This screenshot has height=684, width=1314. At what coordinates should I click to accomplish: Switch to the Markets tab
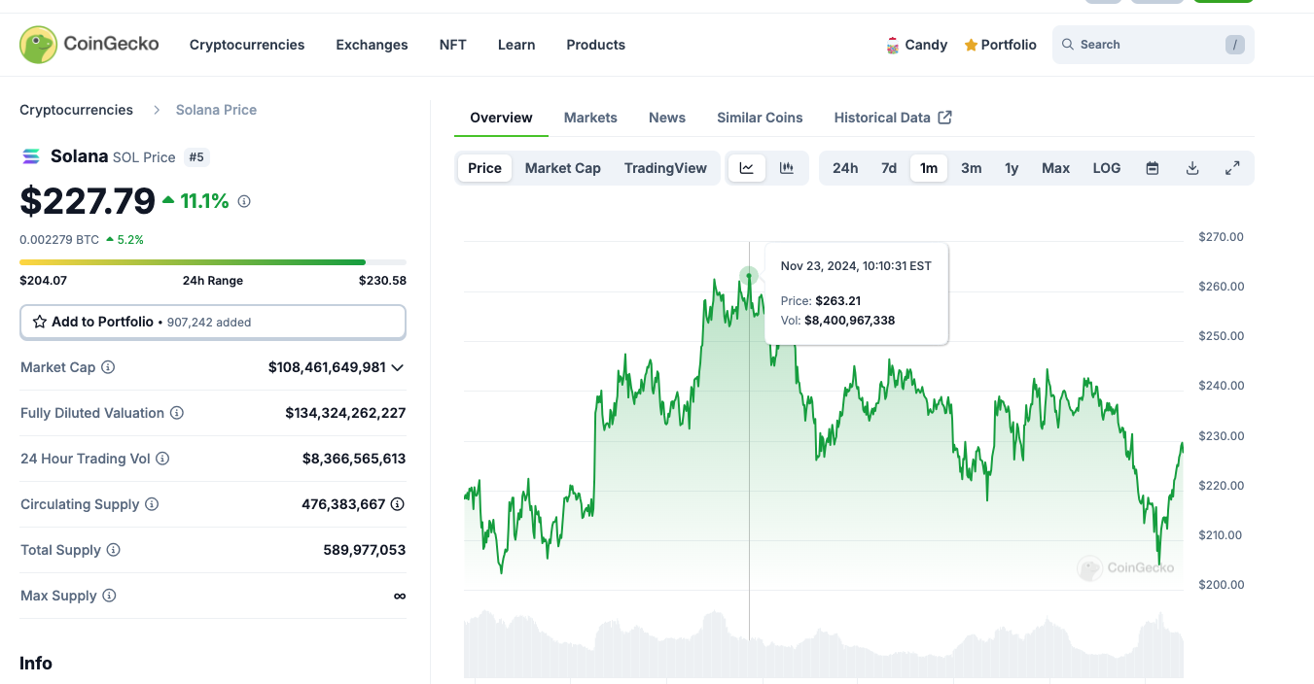click(590, 118)
